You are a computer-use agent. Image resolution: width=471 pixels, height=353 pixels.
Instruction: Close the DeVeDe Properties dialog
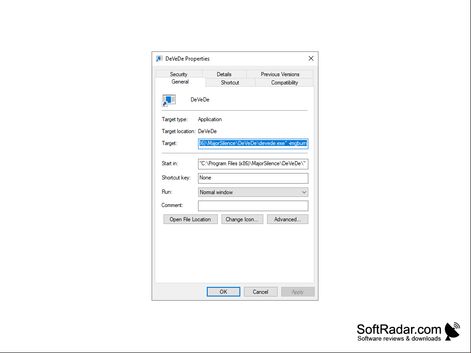[311, 59]
